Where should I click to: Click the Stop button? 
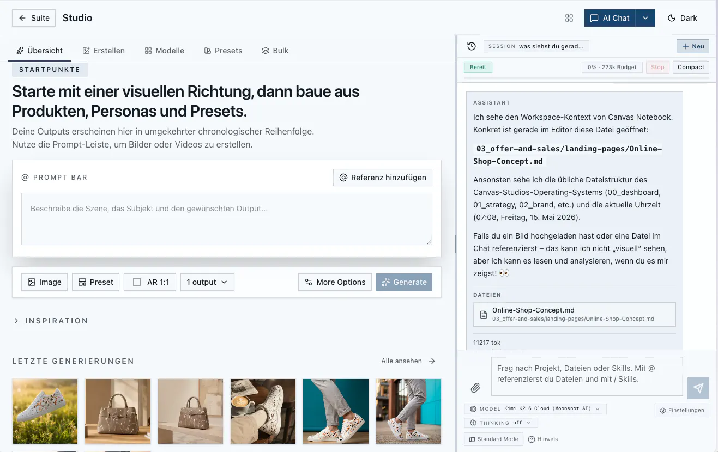click(657, 67)
